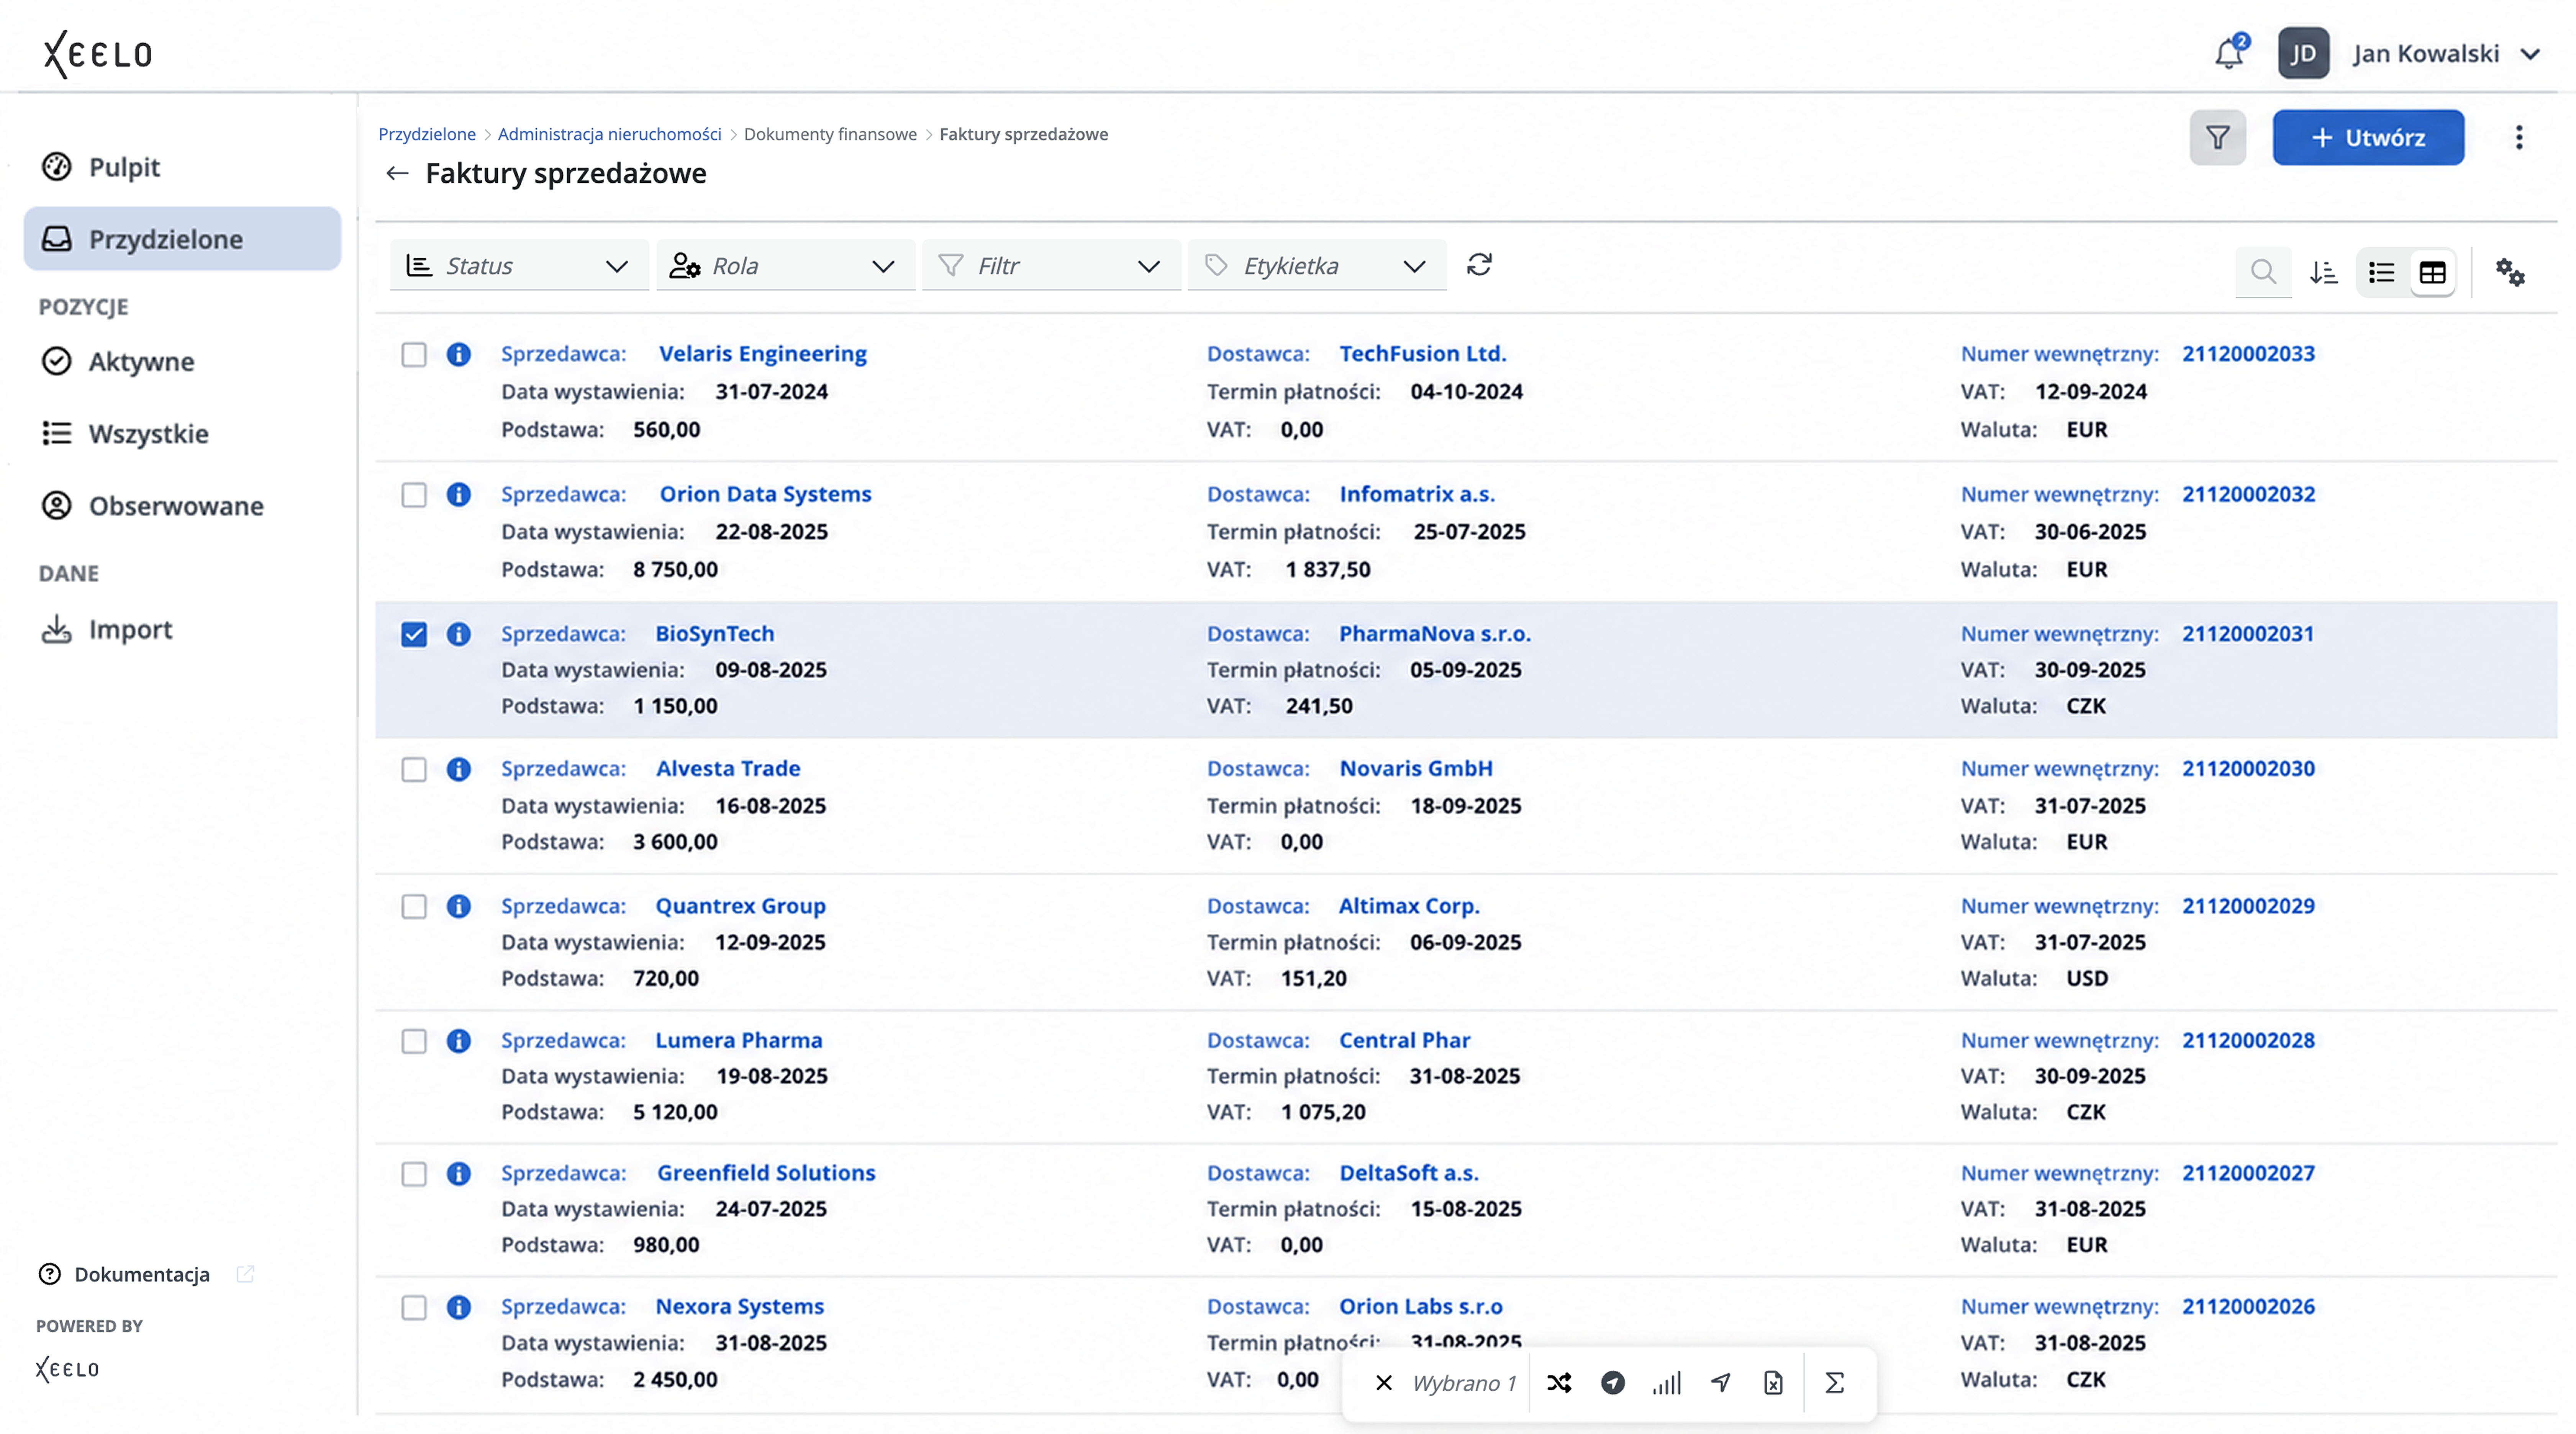This screenshot has width=2576, height=1434.
Task: Go to Administracja nieruchomości breadcrumb
Action: point(609,134)
